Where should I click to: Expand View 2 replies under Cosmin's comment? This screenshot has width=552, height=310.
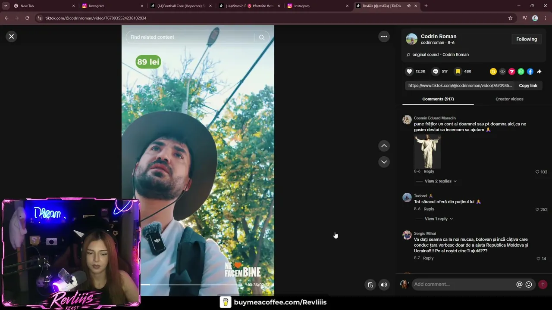click(440, 181)
